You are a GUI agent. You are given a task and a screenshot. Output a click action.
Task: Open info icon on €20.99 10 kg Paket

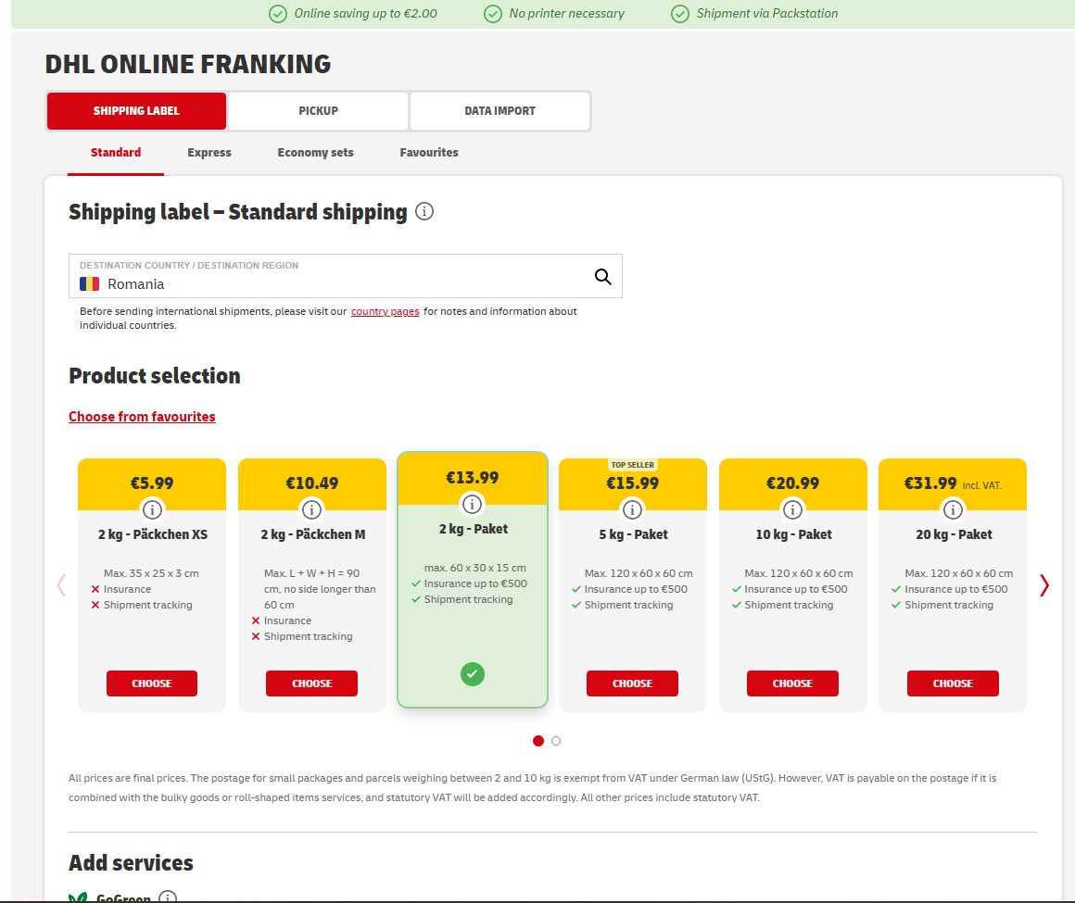pyautogui.click(x=792, y=509)
